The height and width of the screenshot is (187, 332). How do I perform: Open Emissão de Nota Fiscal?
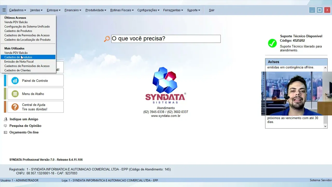(x=19, y=62)
